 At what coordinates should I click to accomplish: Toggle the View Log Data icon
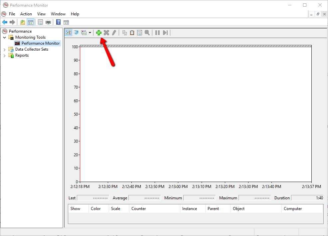tap(76, 33)
